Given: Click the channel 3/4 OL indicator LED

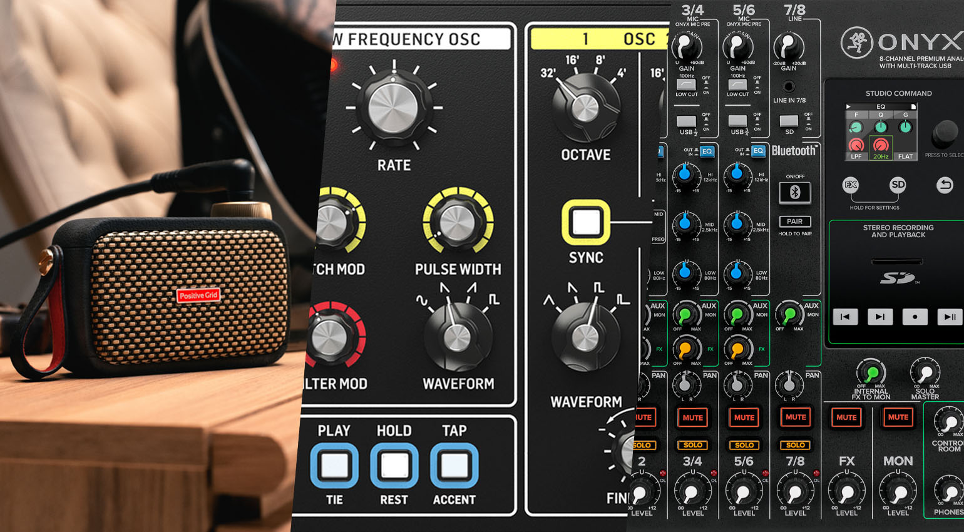Looking at the screenshot, I should pyautogui.click(x=714, y=473).
